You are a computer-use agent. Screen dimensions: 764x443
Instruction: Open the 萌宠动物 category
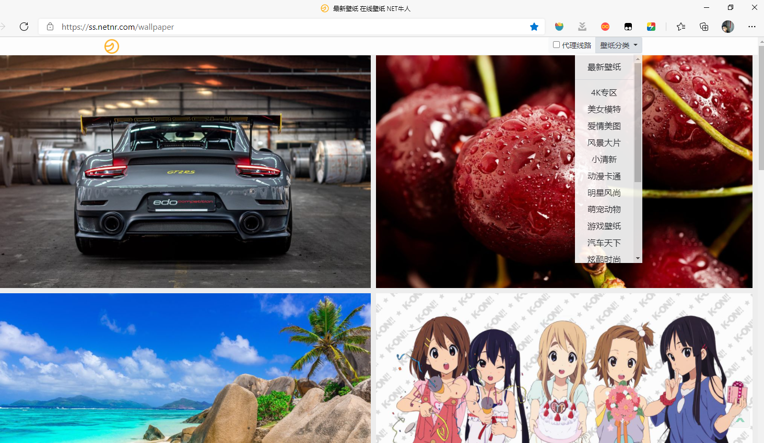pos(604,210)
